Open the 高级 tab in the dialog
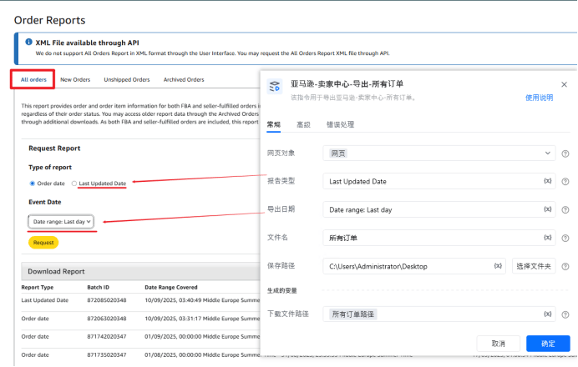 point(303,124)
